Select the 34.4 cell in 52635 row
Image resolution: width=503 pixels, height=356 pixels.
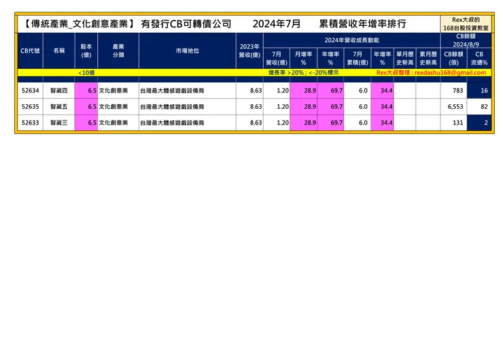pyautogui.click(x=383, y=107)
